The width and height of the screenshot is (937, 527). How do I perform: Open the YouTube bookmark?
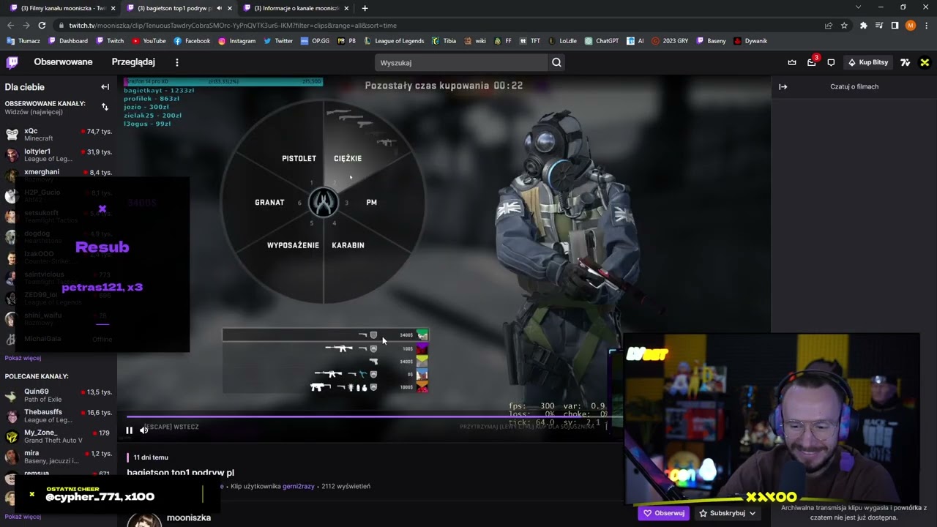pyautogui.click(x=149, y=41)
